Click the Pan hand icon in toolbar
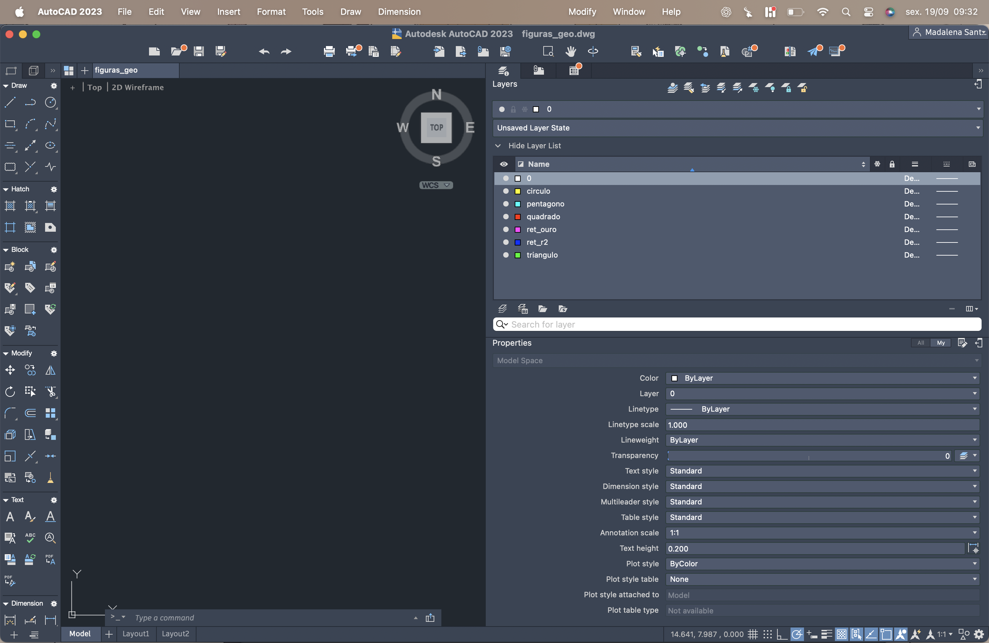989x643 pixels. click(571, 51)
